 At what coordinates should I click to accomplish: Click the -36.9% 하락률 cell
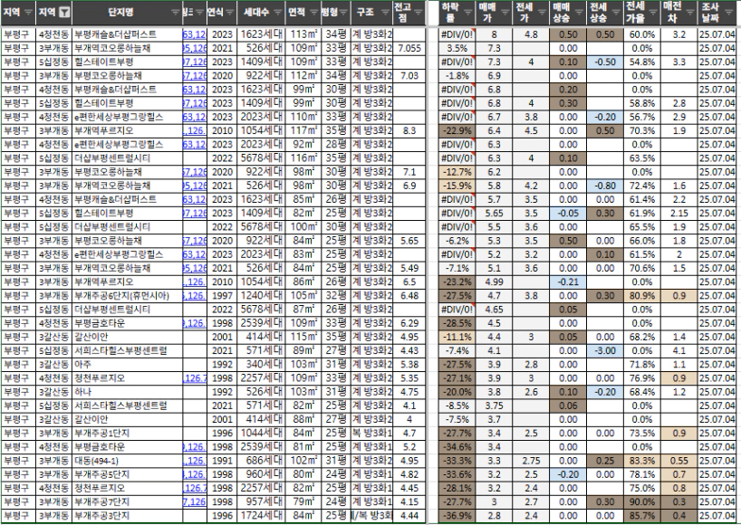click(457, 516)
